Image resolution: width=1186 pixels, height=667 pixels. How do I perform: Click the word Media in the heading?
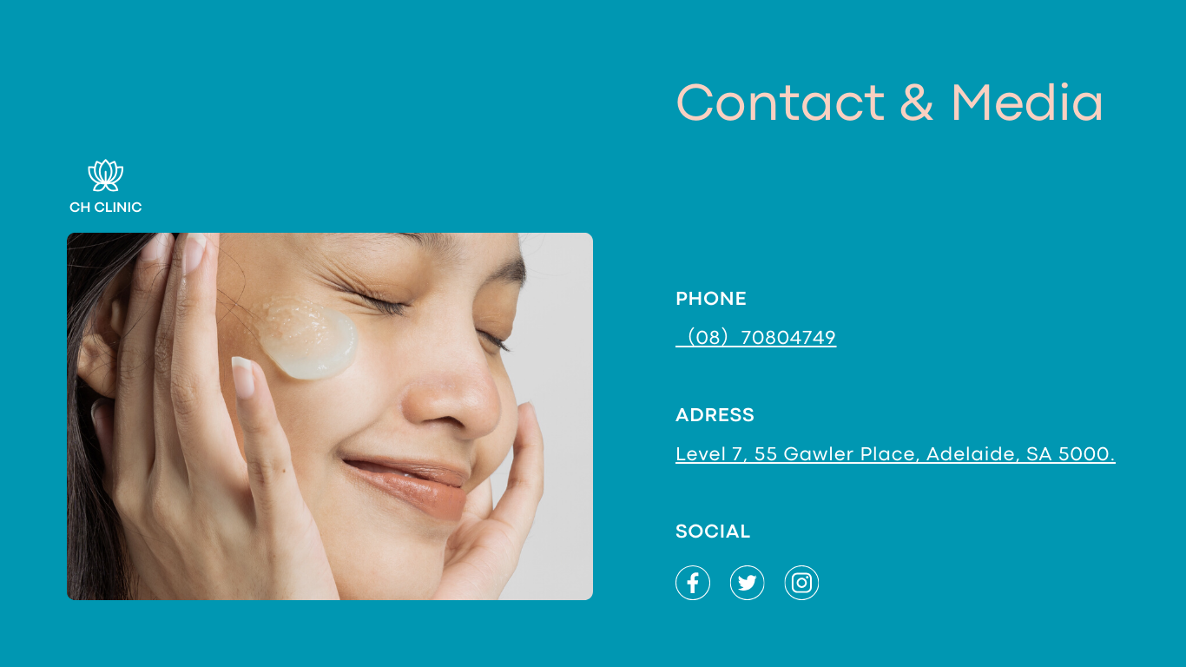[1027, 102]
